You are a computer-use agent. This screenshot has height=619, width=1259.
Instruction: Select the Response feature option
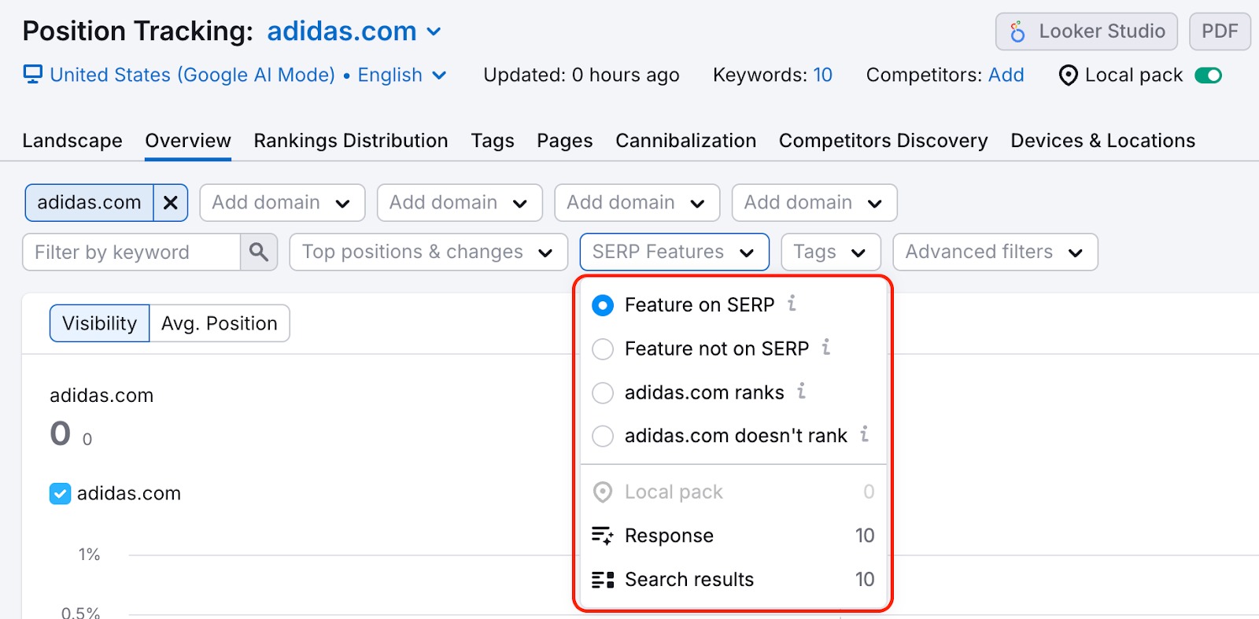[x=669, y=536]
